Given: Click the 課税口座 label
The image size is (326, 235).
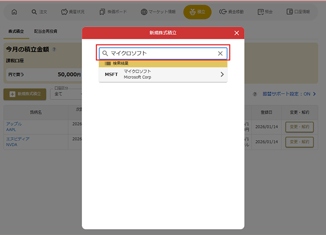Looking at the screenshot, I should tap(15, 61).
